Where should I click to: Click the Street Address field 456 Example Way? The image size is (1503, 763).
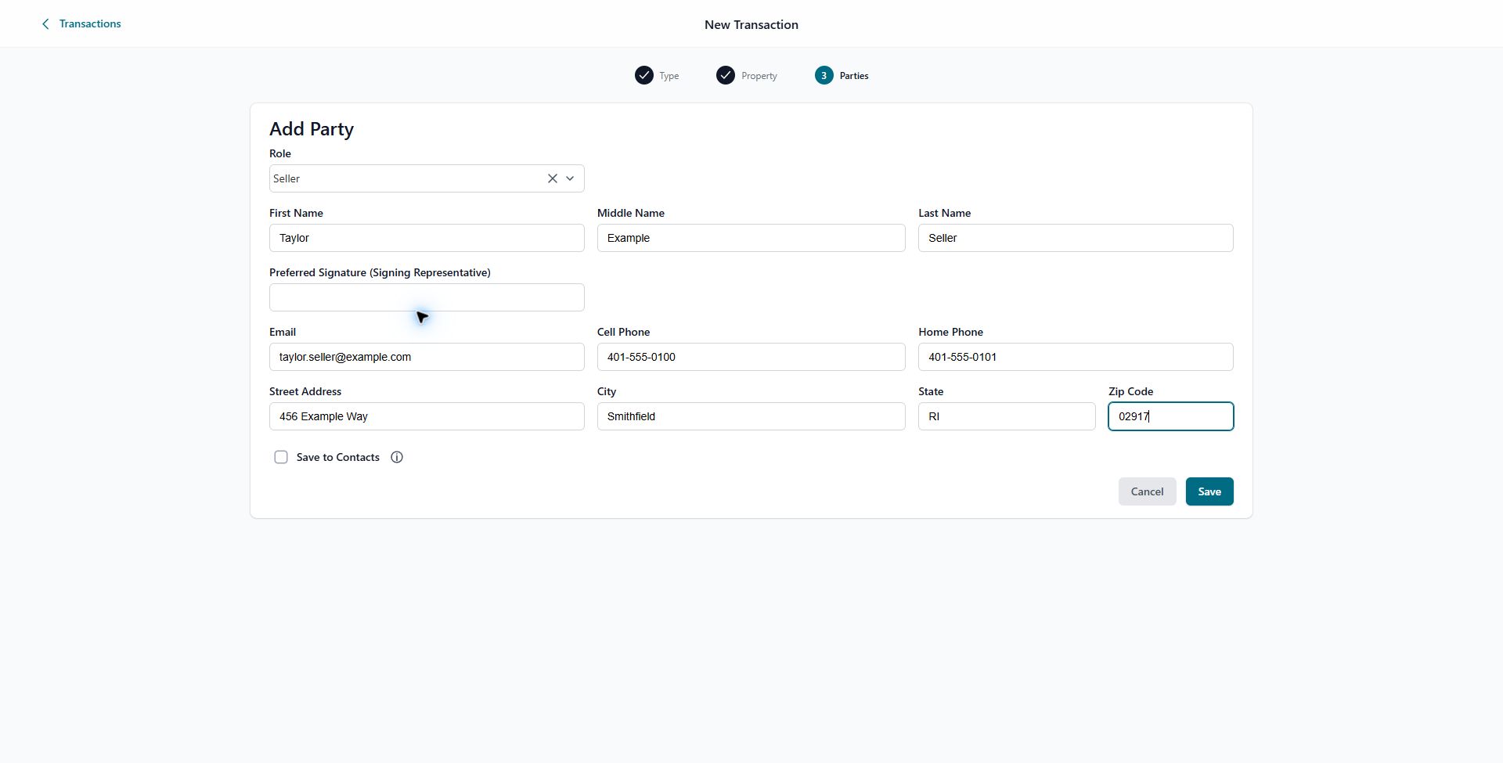(427, 416)
